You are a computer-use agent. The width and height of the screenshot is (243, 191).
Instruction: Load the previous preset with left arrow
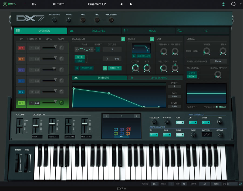point(121,4)
